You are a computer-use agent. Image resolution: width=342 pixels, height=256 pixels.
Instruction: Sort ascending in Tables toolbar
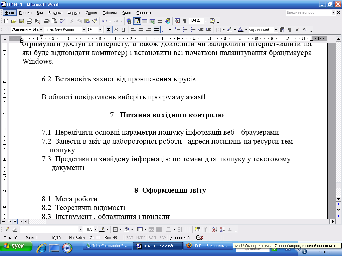click(x=215, y=229)
